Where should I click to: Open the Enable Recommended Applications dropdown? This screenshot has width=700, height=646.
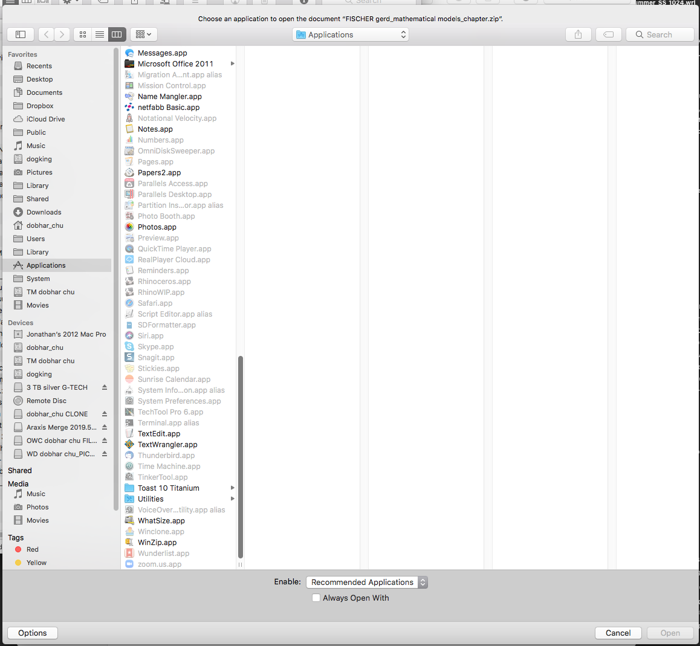click(367, 582)
